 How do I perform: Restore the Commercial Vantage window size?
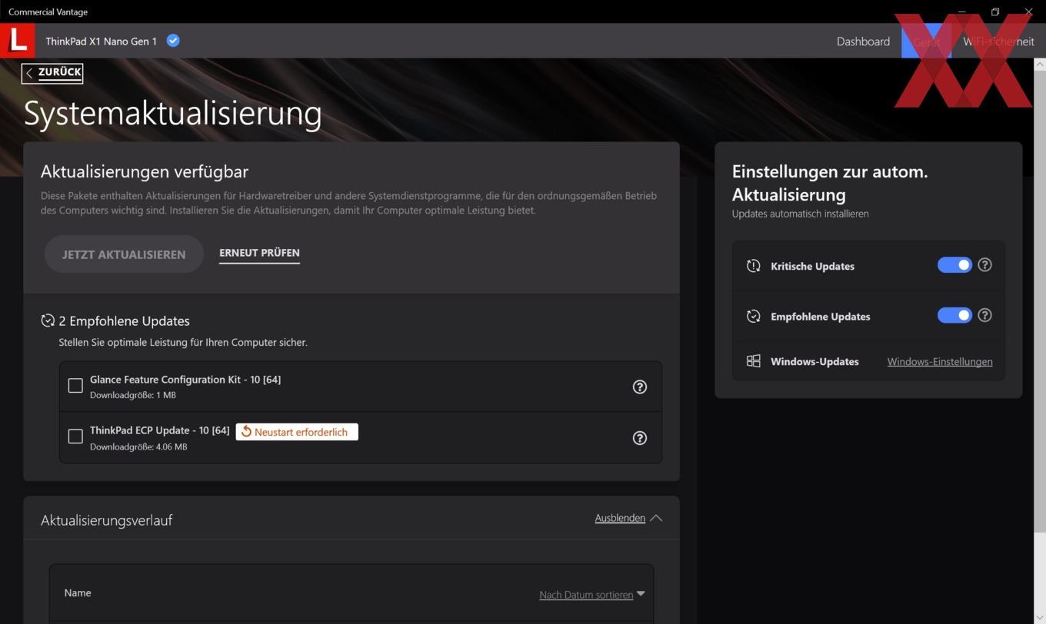click(x=995, y=12)
